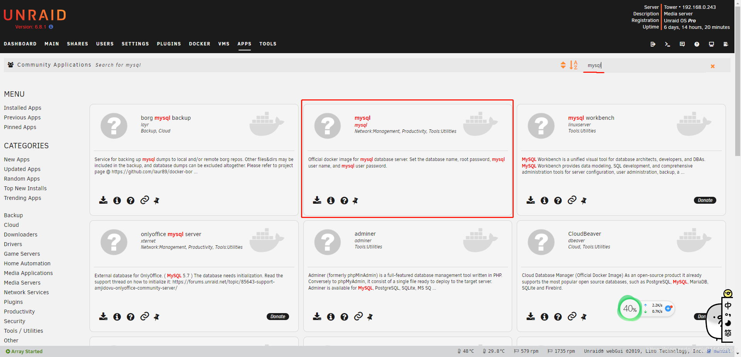Open the Settings tab

(x=135, y=44)
